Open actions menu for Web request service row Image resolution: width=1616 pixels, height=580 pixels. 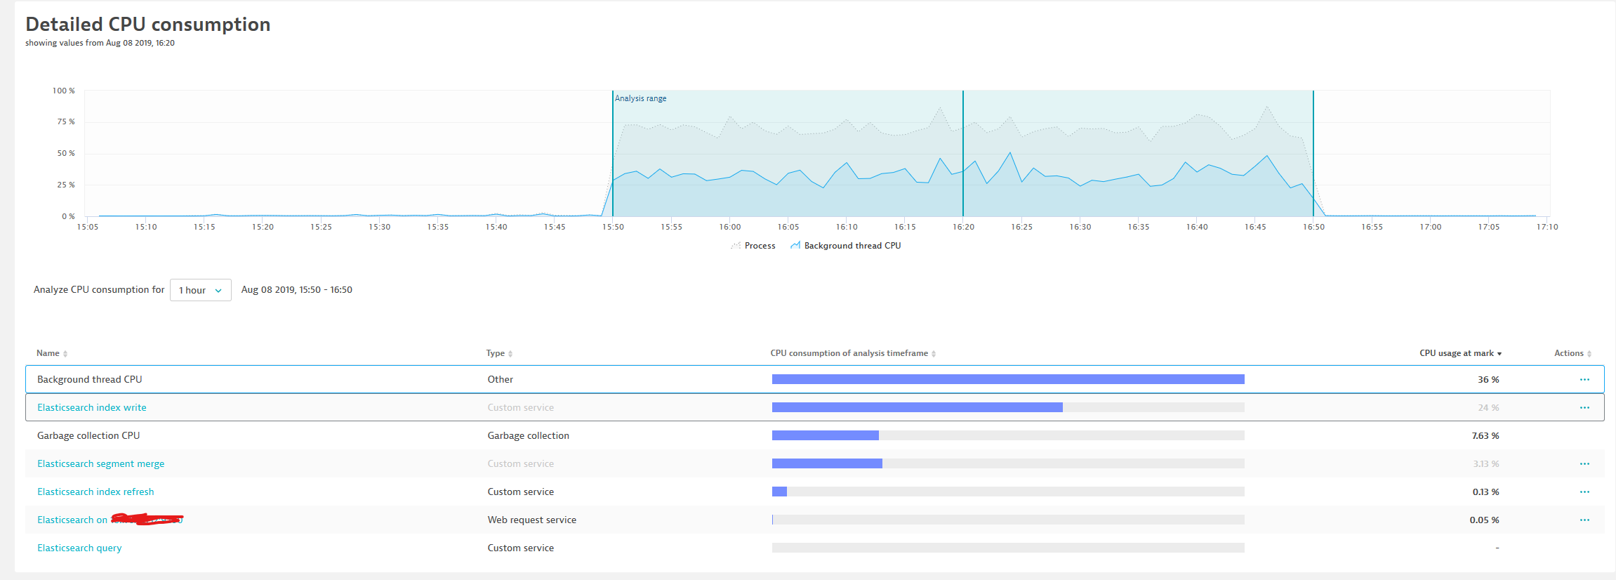(1584, 520)
